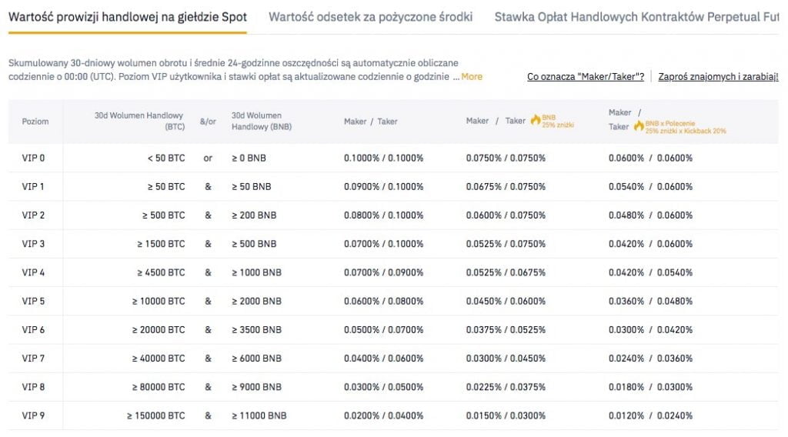Select the VIP 0 row label
The image size is (788, 437).
pos(33,158)
